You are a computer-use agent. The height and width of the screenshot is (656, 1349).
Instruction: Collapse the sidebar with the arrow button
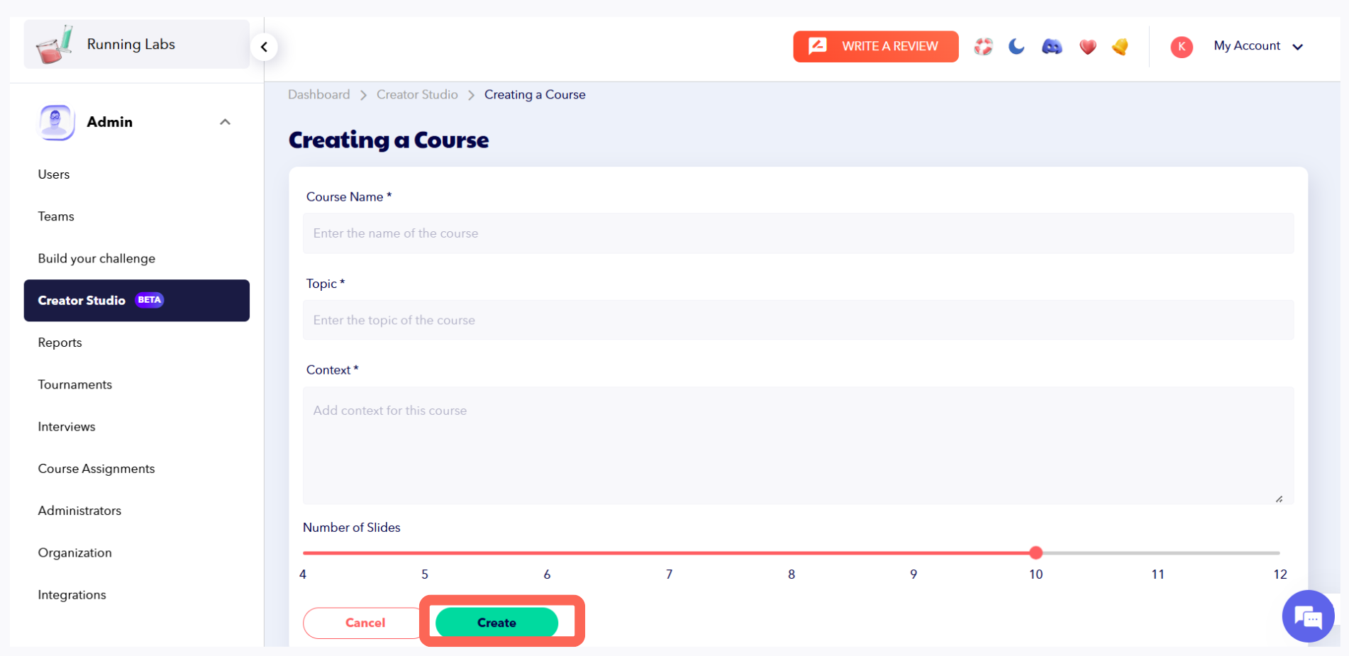click(264, 46)
